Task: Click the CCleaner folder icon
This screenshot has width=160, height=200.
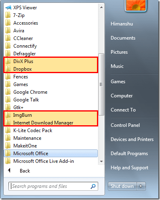Action: pos(8,38)
